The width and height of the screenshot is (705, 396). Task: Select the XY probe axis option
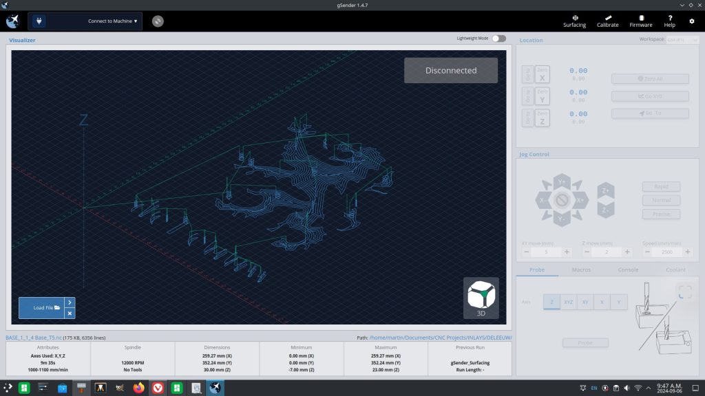[x=585, y=302]
